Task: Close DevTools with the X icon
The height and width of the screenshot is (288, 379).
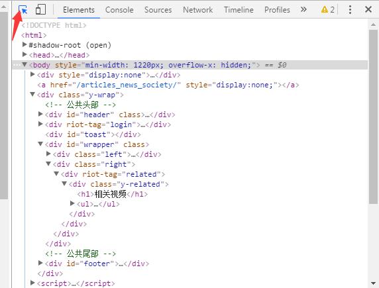Action: (x=368, y=10)
